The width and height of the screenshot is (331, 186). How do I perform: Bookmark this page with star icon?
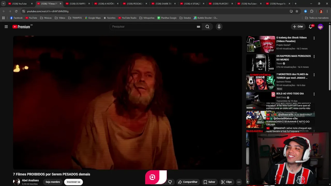(x=297, y=11)
